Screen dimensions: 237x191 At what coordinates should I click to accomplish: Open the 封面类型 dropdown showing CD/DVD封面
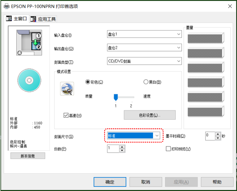coord(144,61)
